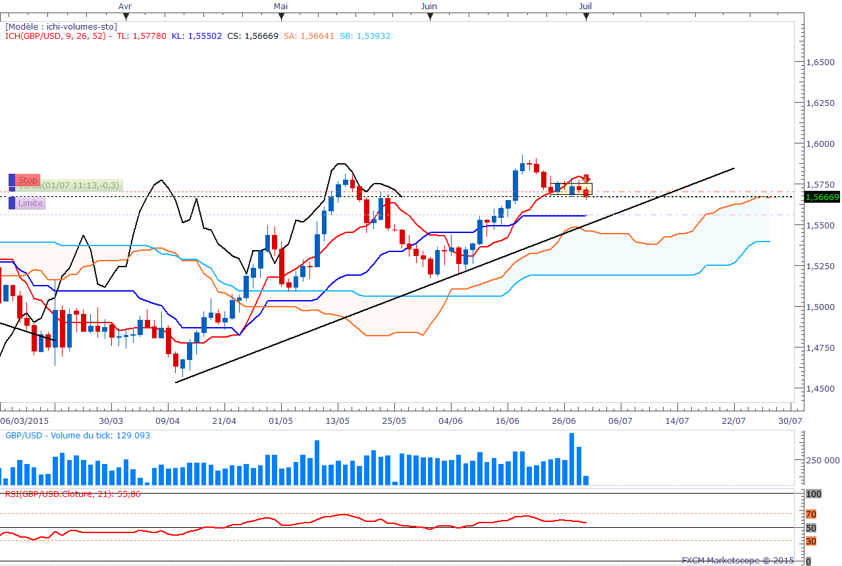Click the red Stop order label

[x=28, y=180]
